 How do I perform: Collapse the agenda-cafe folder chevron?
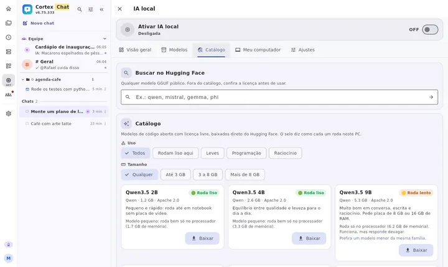[x=23, y=80]
